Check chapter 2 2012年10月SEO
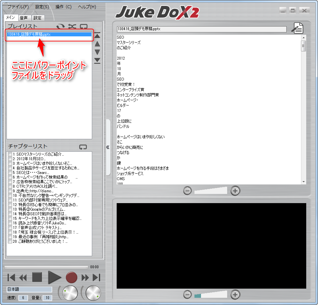318x305 pixels. 10,159
